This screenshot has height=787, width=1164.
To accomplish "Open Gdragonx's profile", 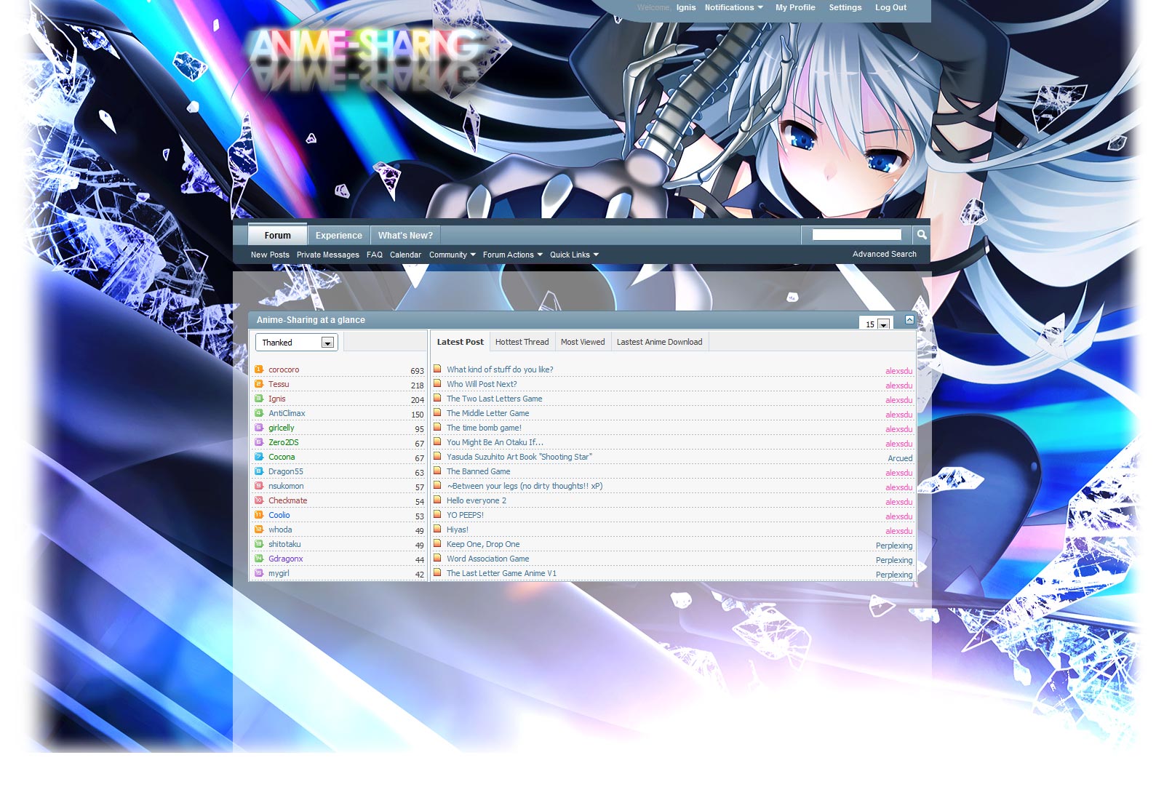I will pos(285,559).
